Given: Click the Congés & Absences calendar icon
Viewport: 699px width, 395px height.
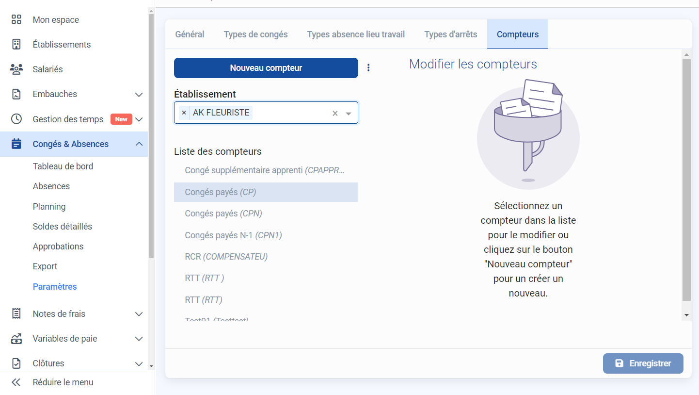Looking at the screenshot, I should point(16,144).
